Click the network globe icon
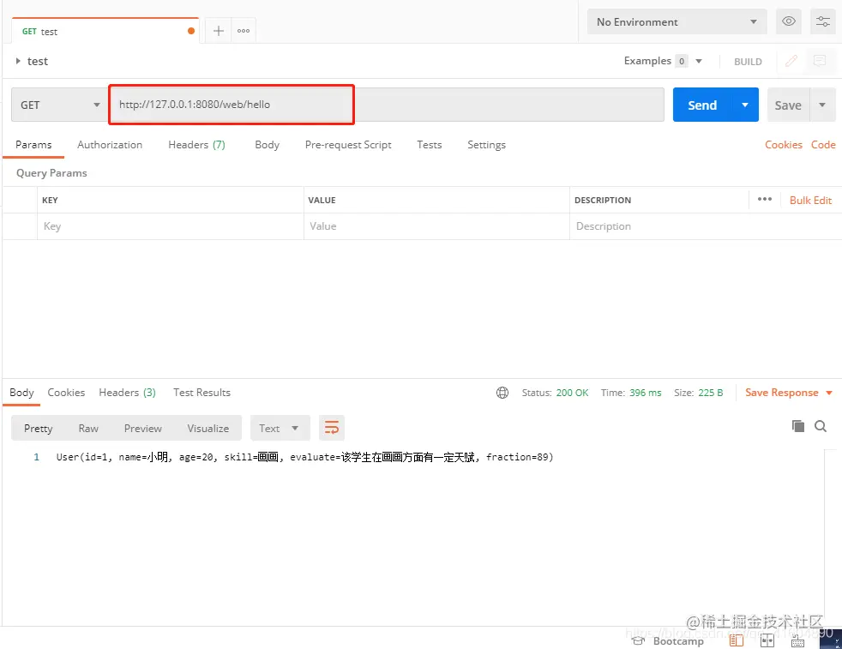842x649 pixels. pos(502,393)
